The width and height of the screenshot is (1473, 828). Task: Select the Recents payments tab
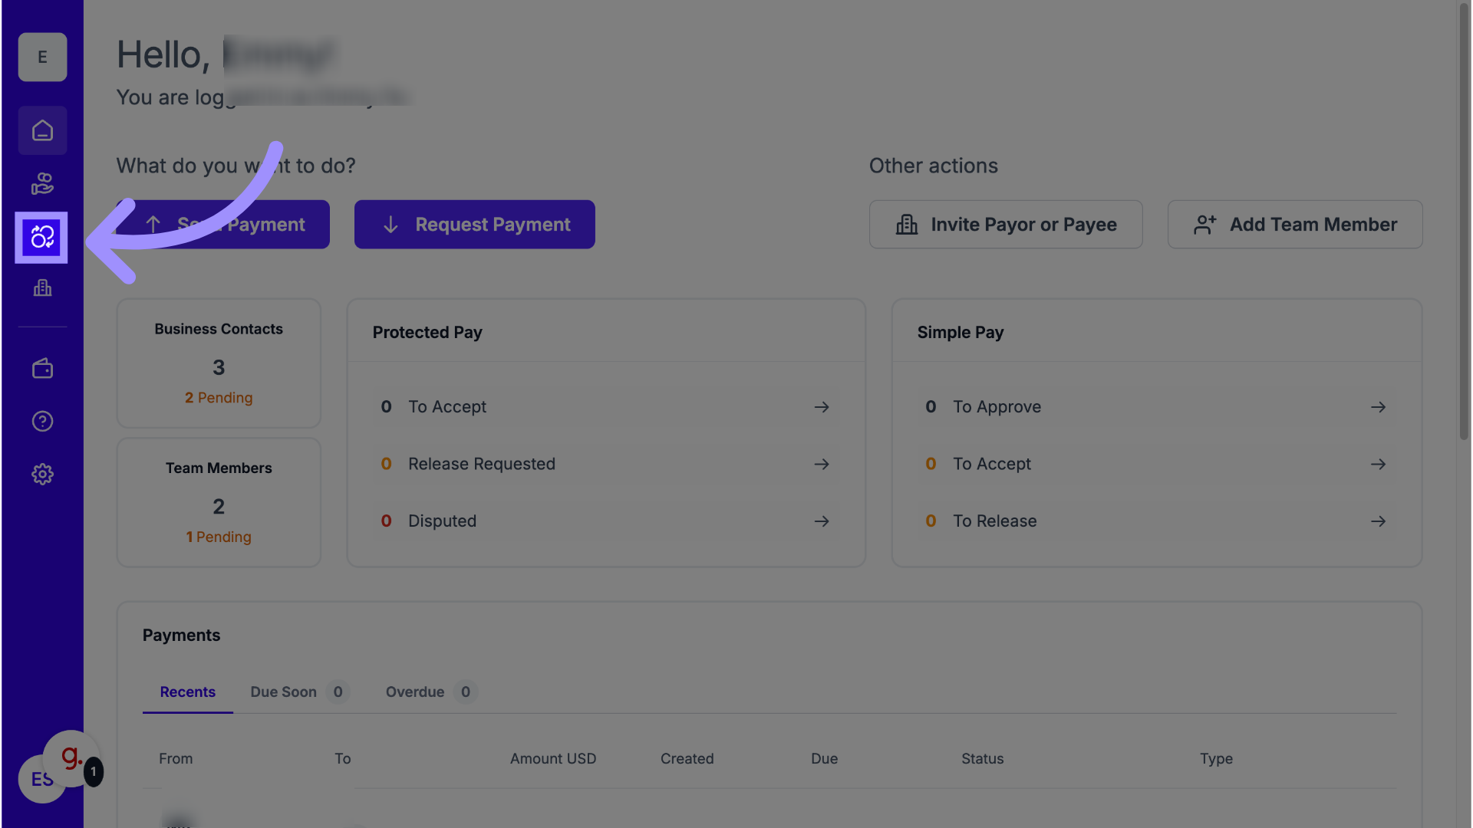187,692
